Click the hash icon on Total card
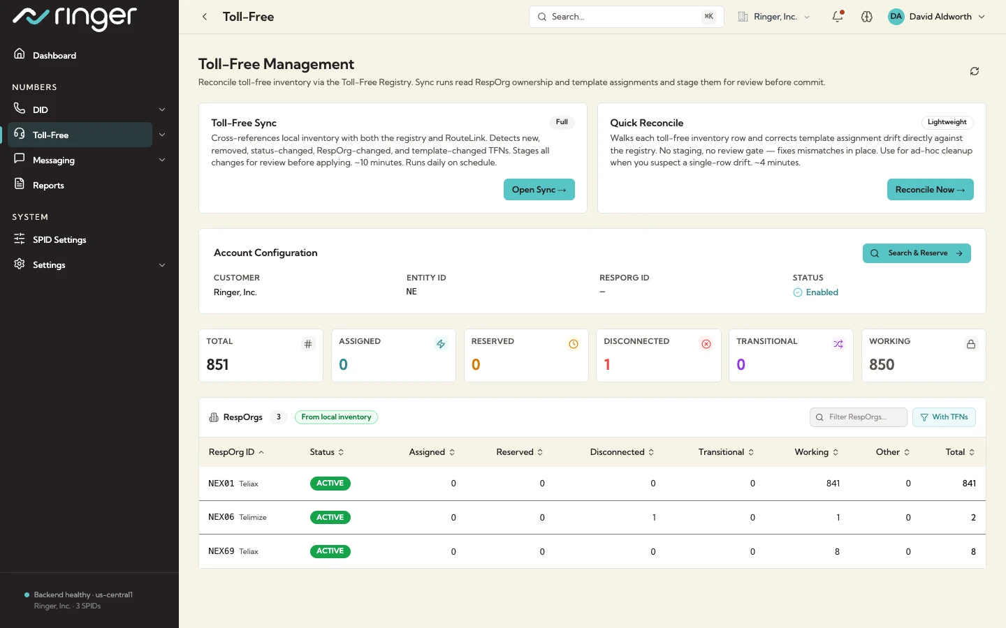The image size is (1006, 628). click(x=308, y=344)
